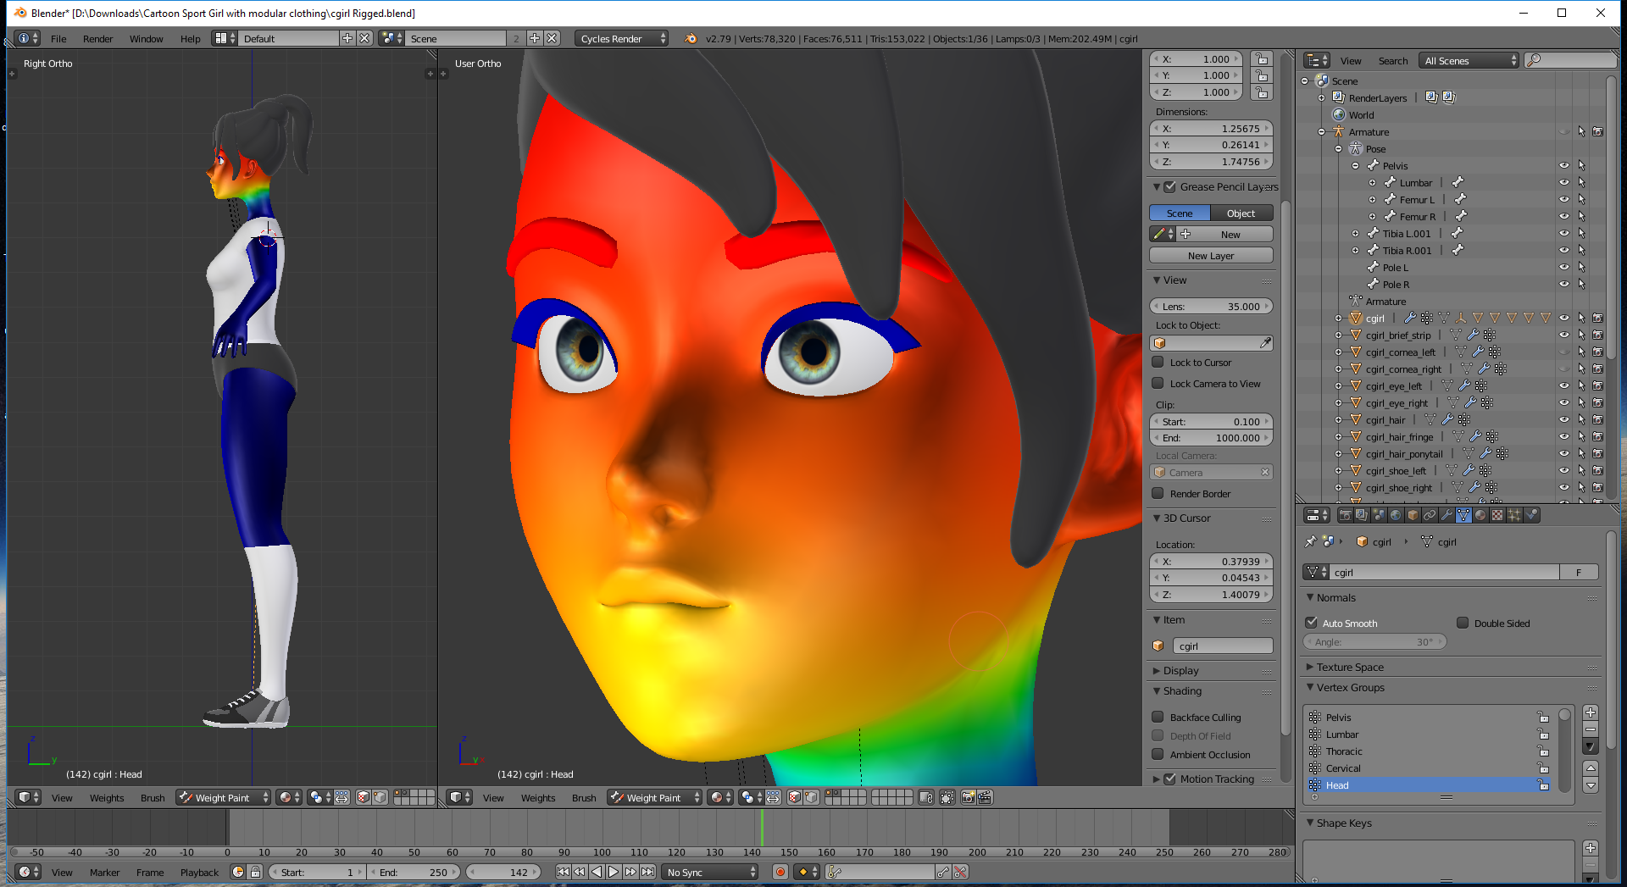Add a new shape key with plus

[1591, 848]
